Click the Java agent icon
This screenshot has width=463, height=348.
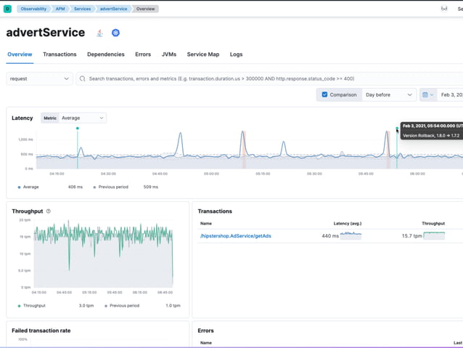[100, 33]
